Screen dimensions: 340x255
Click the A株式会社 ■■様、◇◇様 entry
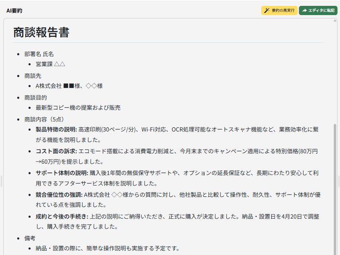[x=70, y=86]
